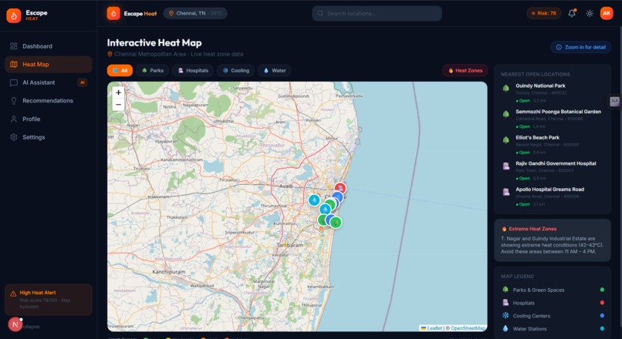The height and width of the screenshot is (339, 622).
Task: Click the Settings gear icon in sidebar
Action: pos(14,137)
